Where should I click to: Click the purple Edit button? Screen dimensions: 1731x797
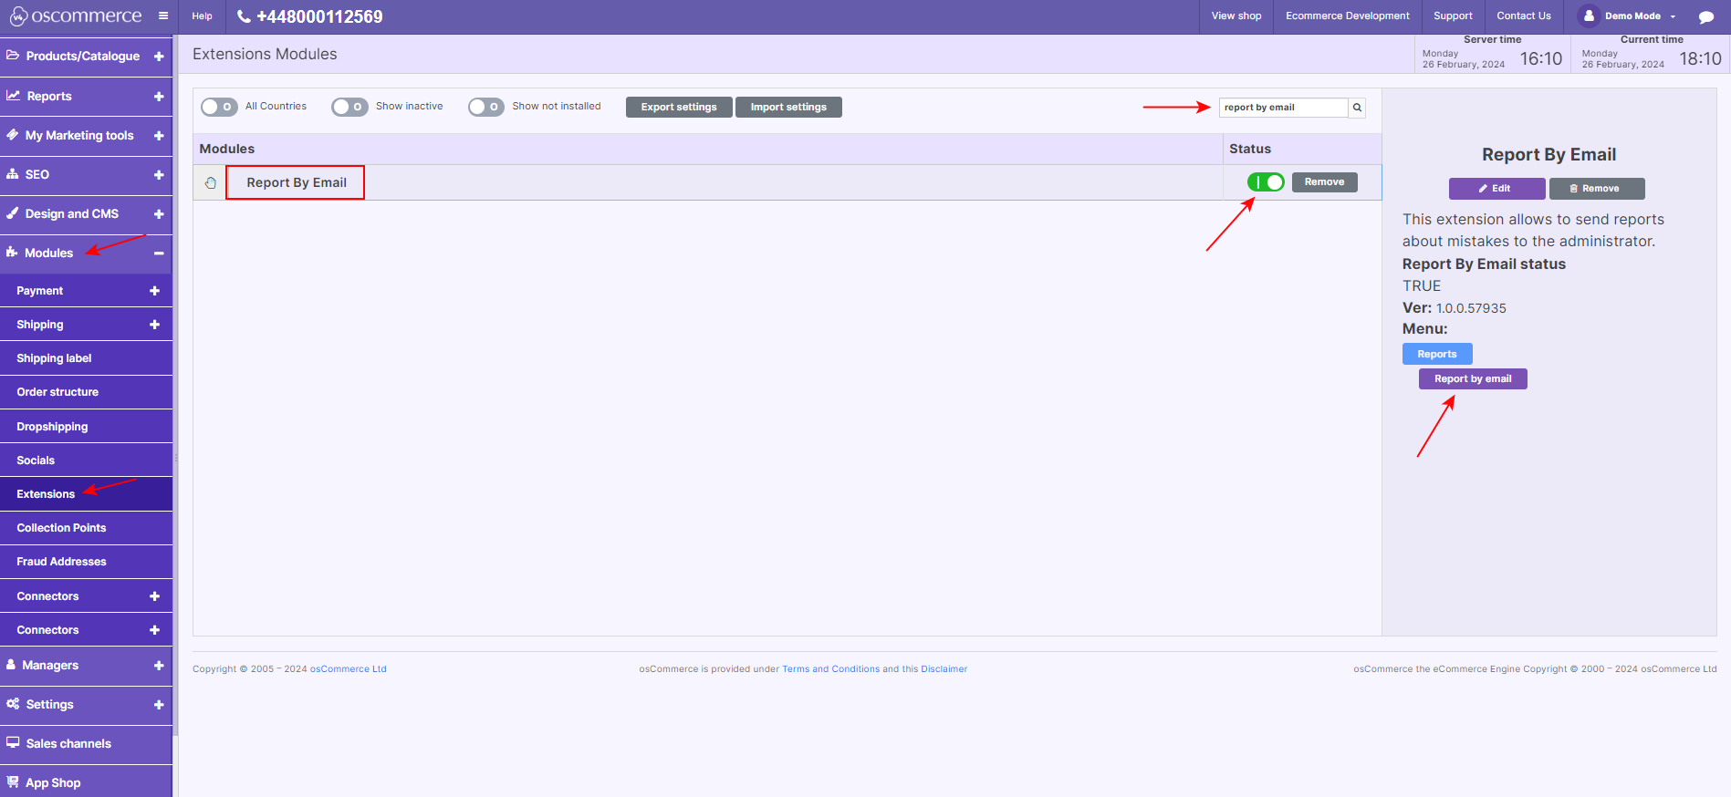(x=1496, y=189)
